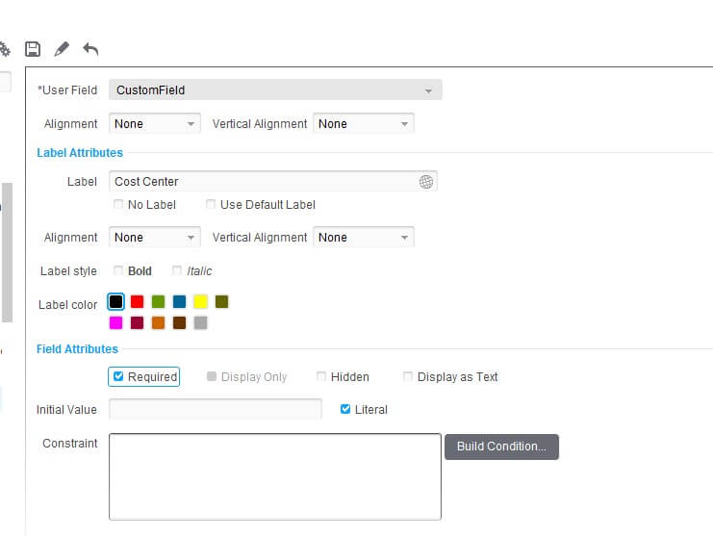This screenshot has height=536, width=713.
Task: Toggle the Bold label style checkbox
Action: [118, 270]
